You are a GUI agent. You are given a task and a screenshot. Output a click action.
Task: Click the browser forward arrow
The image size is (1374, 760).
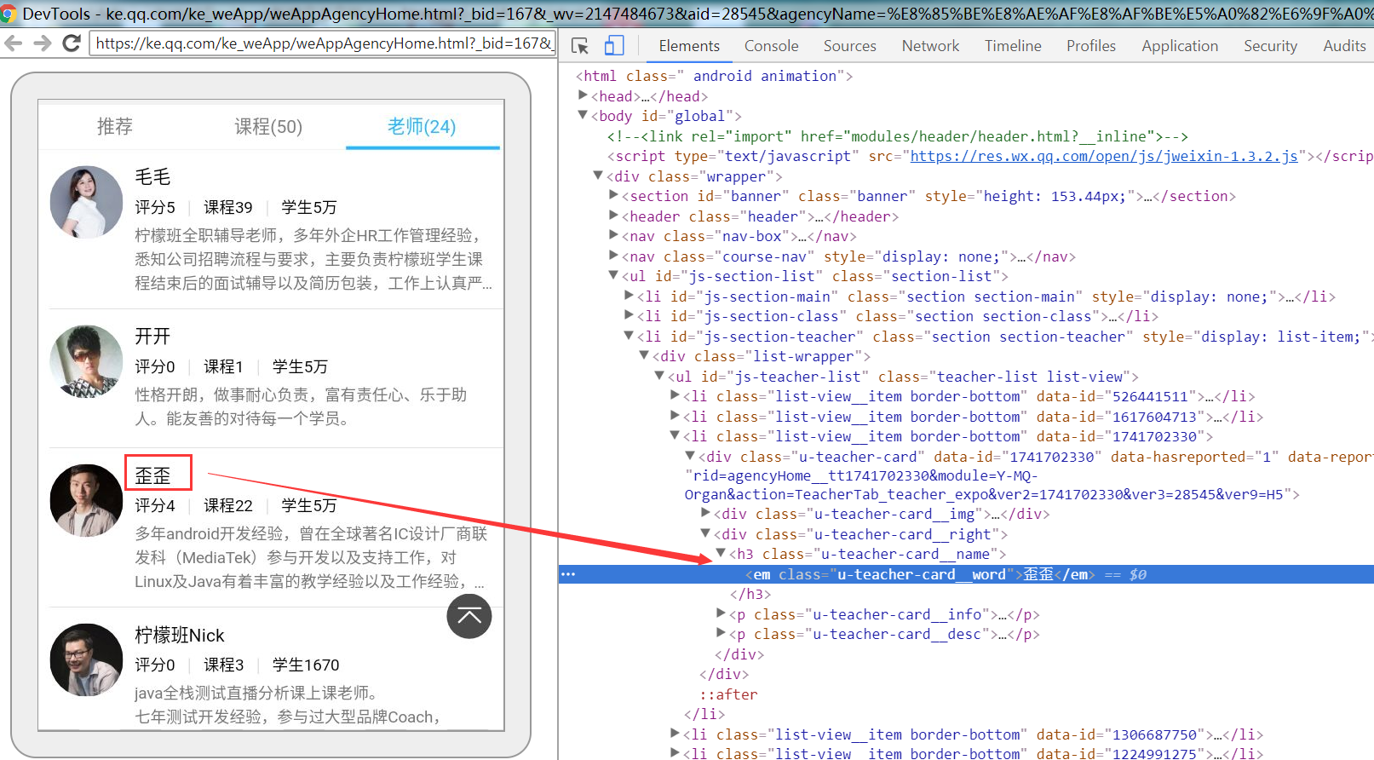pos(42,43)
